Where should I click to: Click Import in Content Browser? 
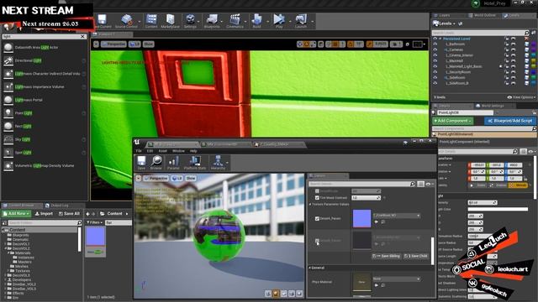coord(44,214)
